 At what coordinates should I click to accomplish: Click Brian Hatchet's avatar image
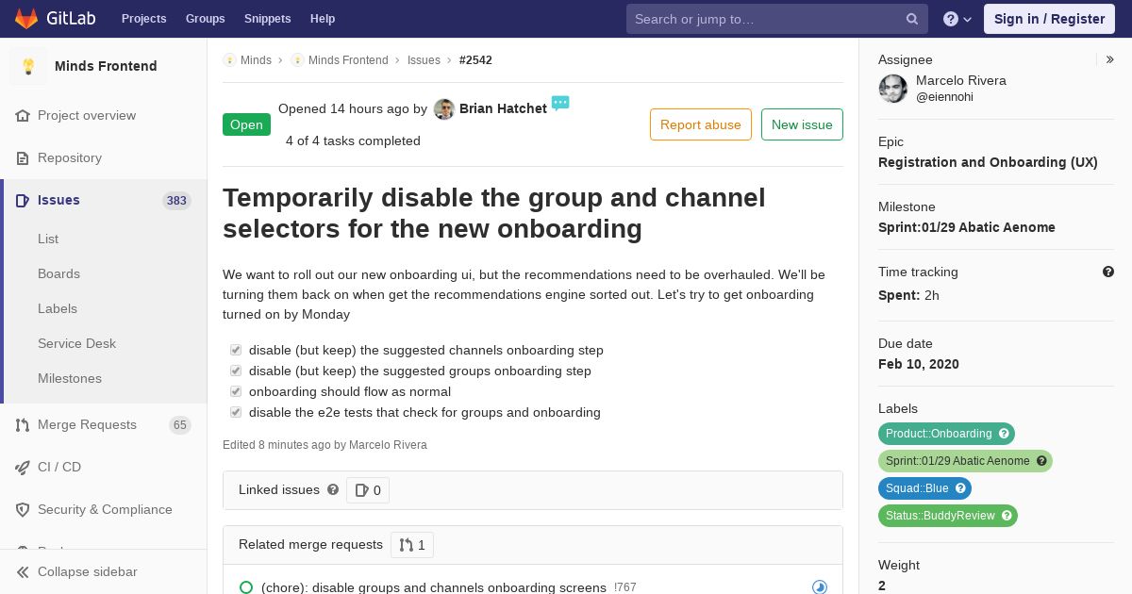point(444,109)
